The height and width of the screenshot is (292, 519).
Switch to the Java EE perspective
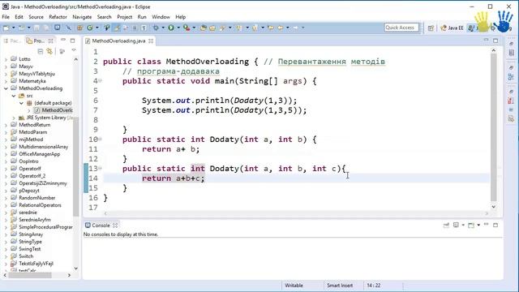pos(453,28)
